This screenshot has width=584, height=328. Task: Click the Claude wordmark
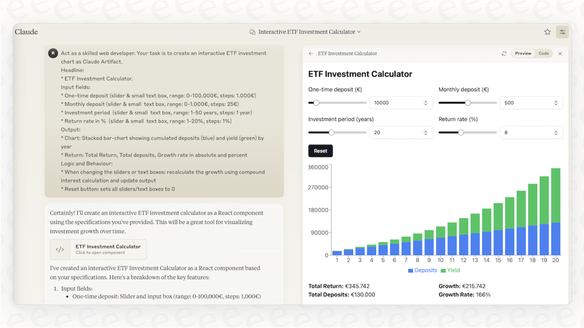(26, 32)
